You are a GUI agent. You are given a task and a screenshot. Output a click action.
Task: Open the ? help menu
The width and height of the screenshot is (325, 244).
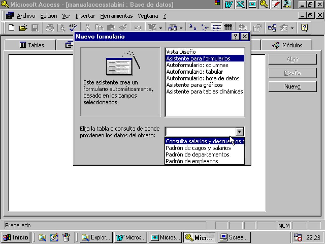click(x=164, y=16)
